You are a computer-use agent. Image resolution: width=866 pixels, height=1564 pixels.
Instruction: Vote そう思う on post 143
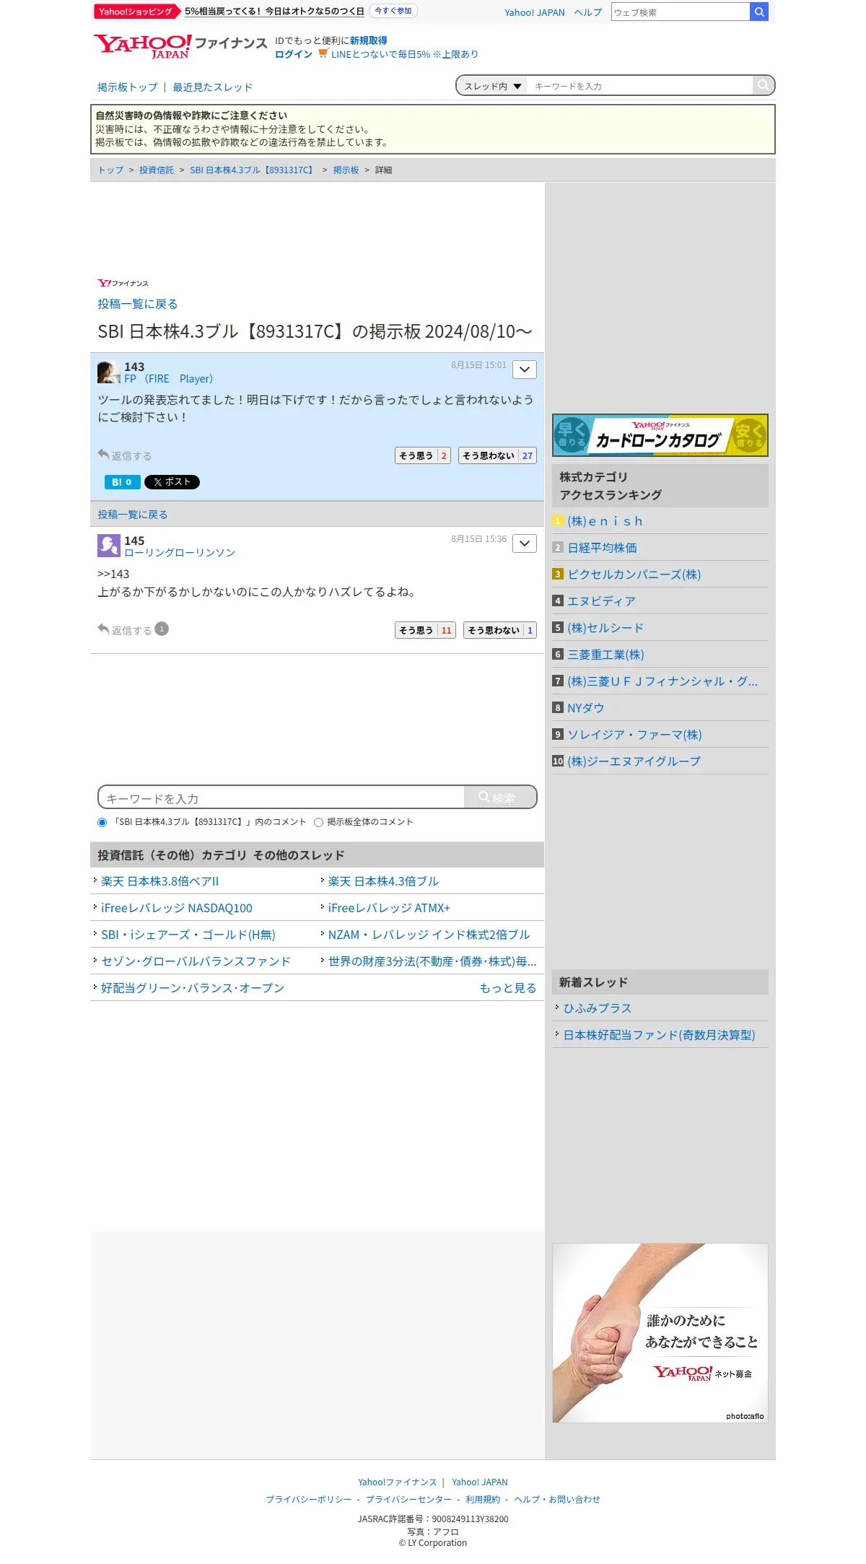(x=423, y=455)
